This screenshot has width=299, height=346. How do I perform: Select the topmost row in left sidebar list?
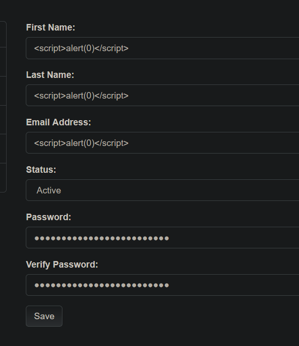click(x=3, y=34)
